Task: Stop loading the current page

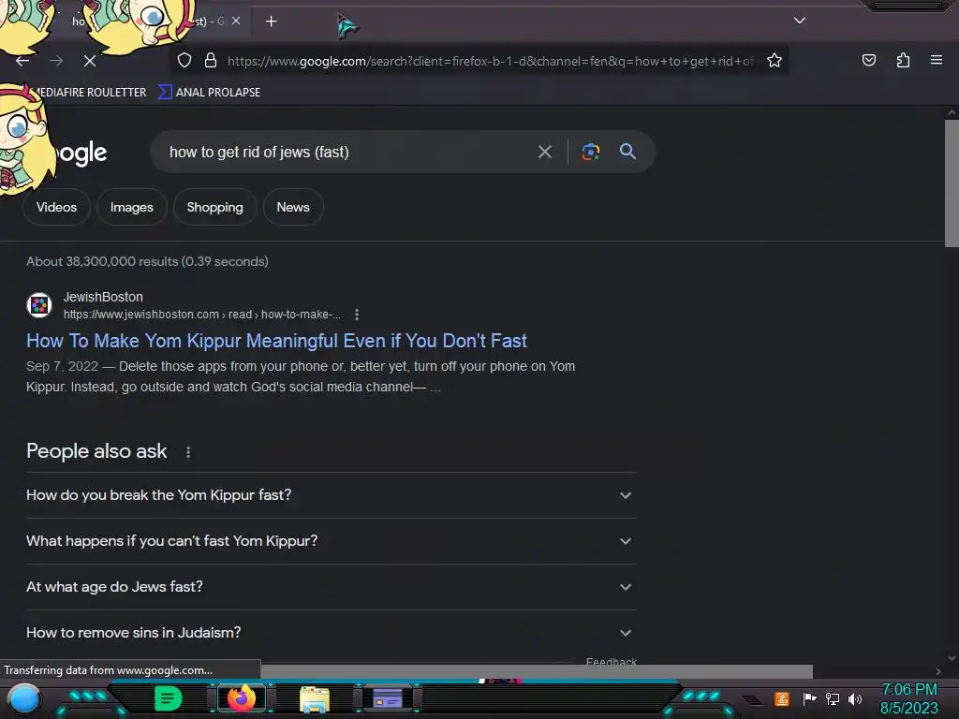Action: [90, 61]
